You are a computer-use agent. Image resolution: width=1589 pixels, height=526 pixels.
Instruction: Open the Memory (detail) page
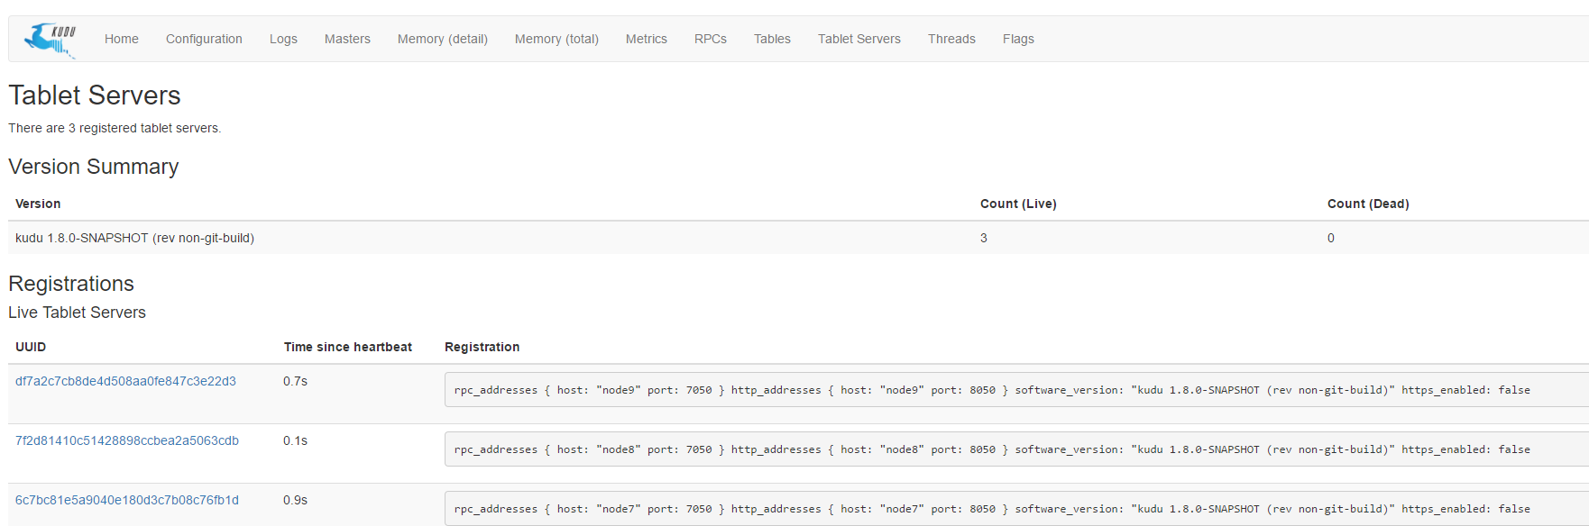443,39
